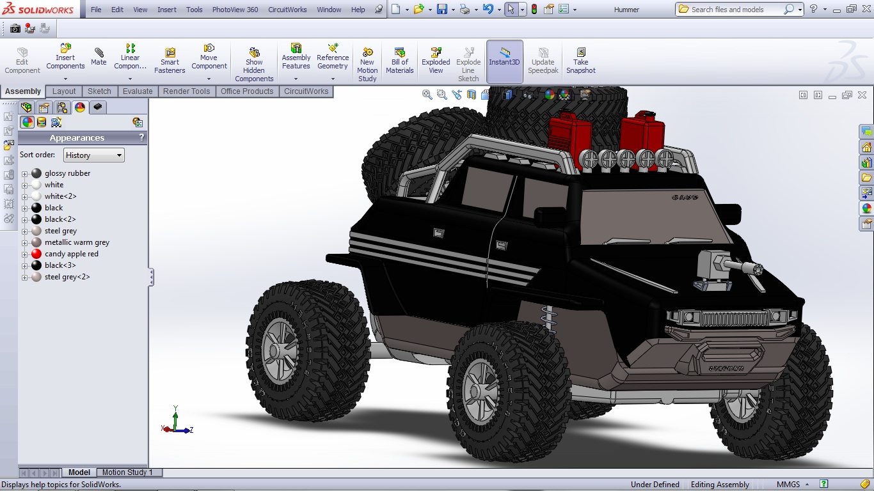
Task: Click the view orientation triad
Action: [x=177, y=421]
